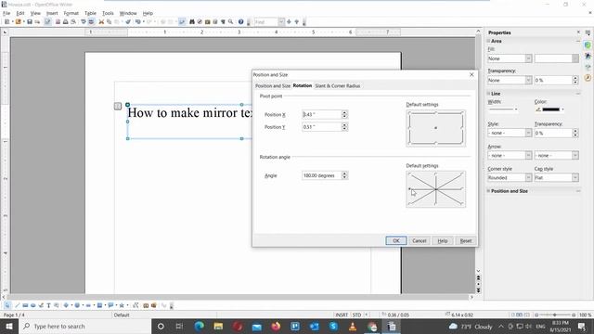This screenshot has width=594, height=334.
Task: Click the Print document icon
Action: click(x=66, y=22)
